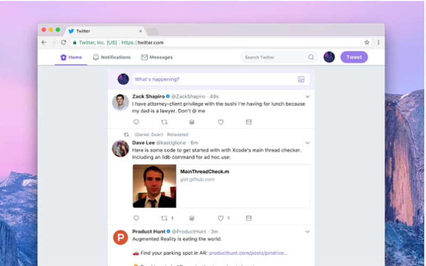
Task: Bookmark this page with the star icon
Action: click(367, 42)
